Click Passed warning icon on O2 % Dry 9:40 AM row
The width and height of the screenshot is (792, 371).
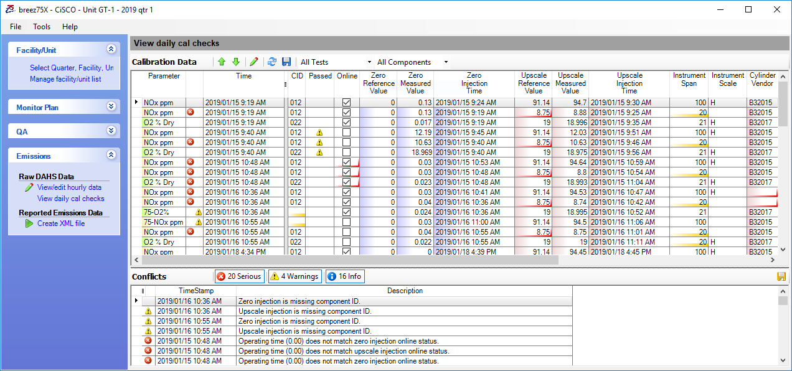pos(319,153)
